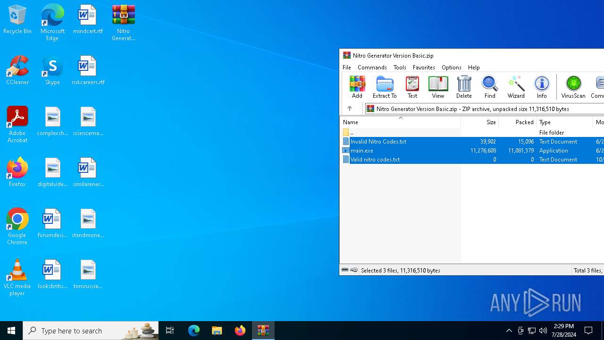Select riskcareers.rtf desktop file
The width and height of the screenshot is (604, 340).
point(88,71)
